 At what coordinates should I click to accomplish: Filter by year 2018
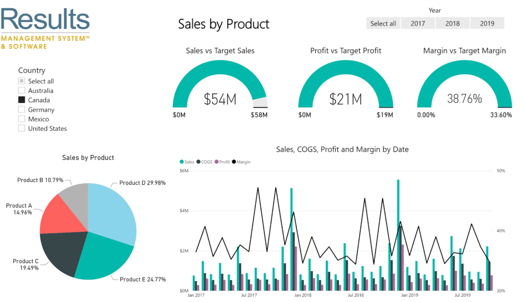[x=452, y=24]
